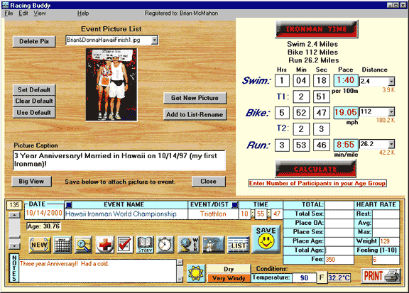Expand the picture filename dropdown
409x293 pixels.
coord(155,40)
